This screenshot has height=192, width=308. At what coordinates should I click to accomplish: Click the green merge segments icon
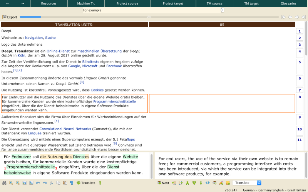point(187,183)
